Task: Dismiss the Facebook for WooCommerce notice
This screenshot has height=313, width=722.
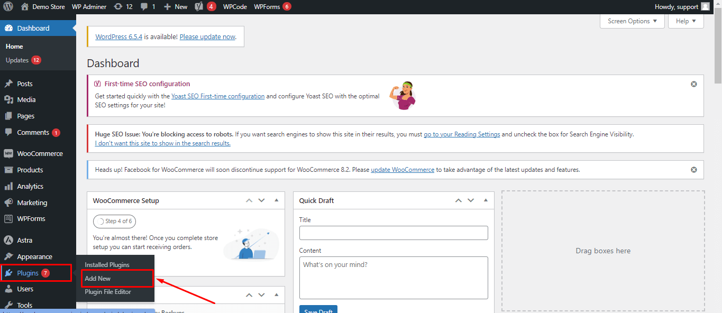Action: (x=694, y=170)
